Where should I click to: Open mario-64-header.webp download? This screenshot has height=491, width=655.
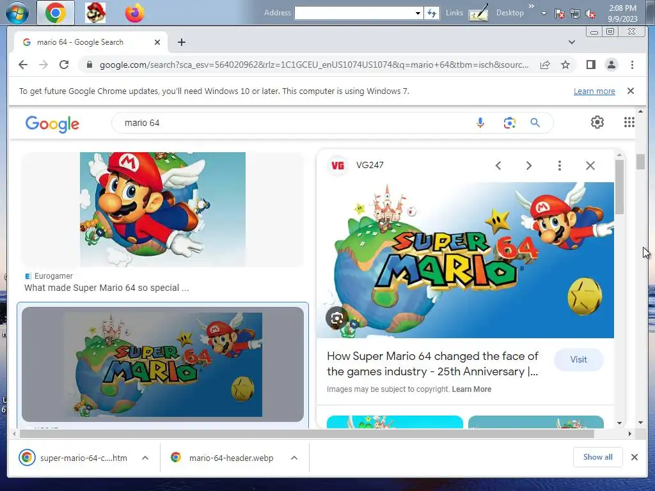(222, 458)
